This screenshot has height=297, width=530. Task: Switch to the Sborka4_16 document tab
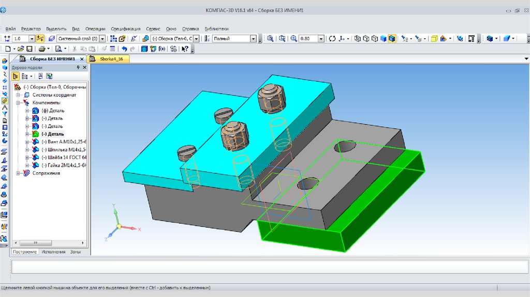[x=111, y=59]
